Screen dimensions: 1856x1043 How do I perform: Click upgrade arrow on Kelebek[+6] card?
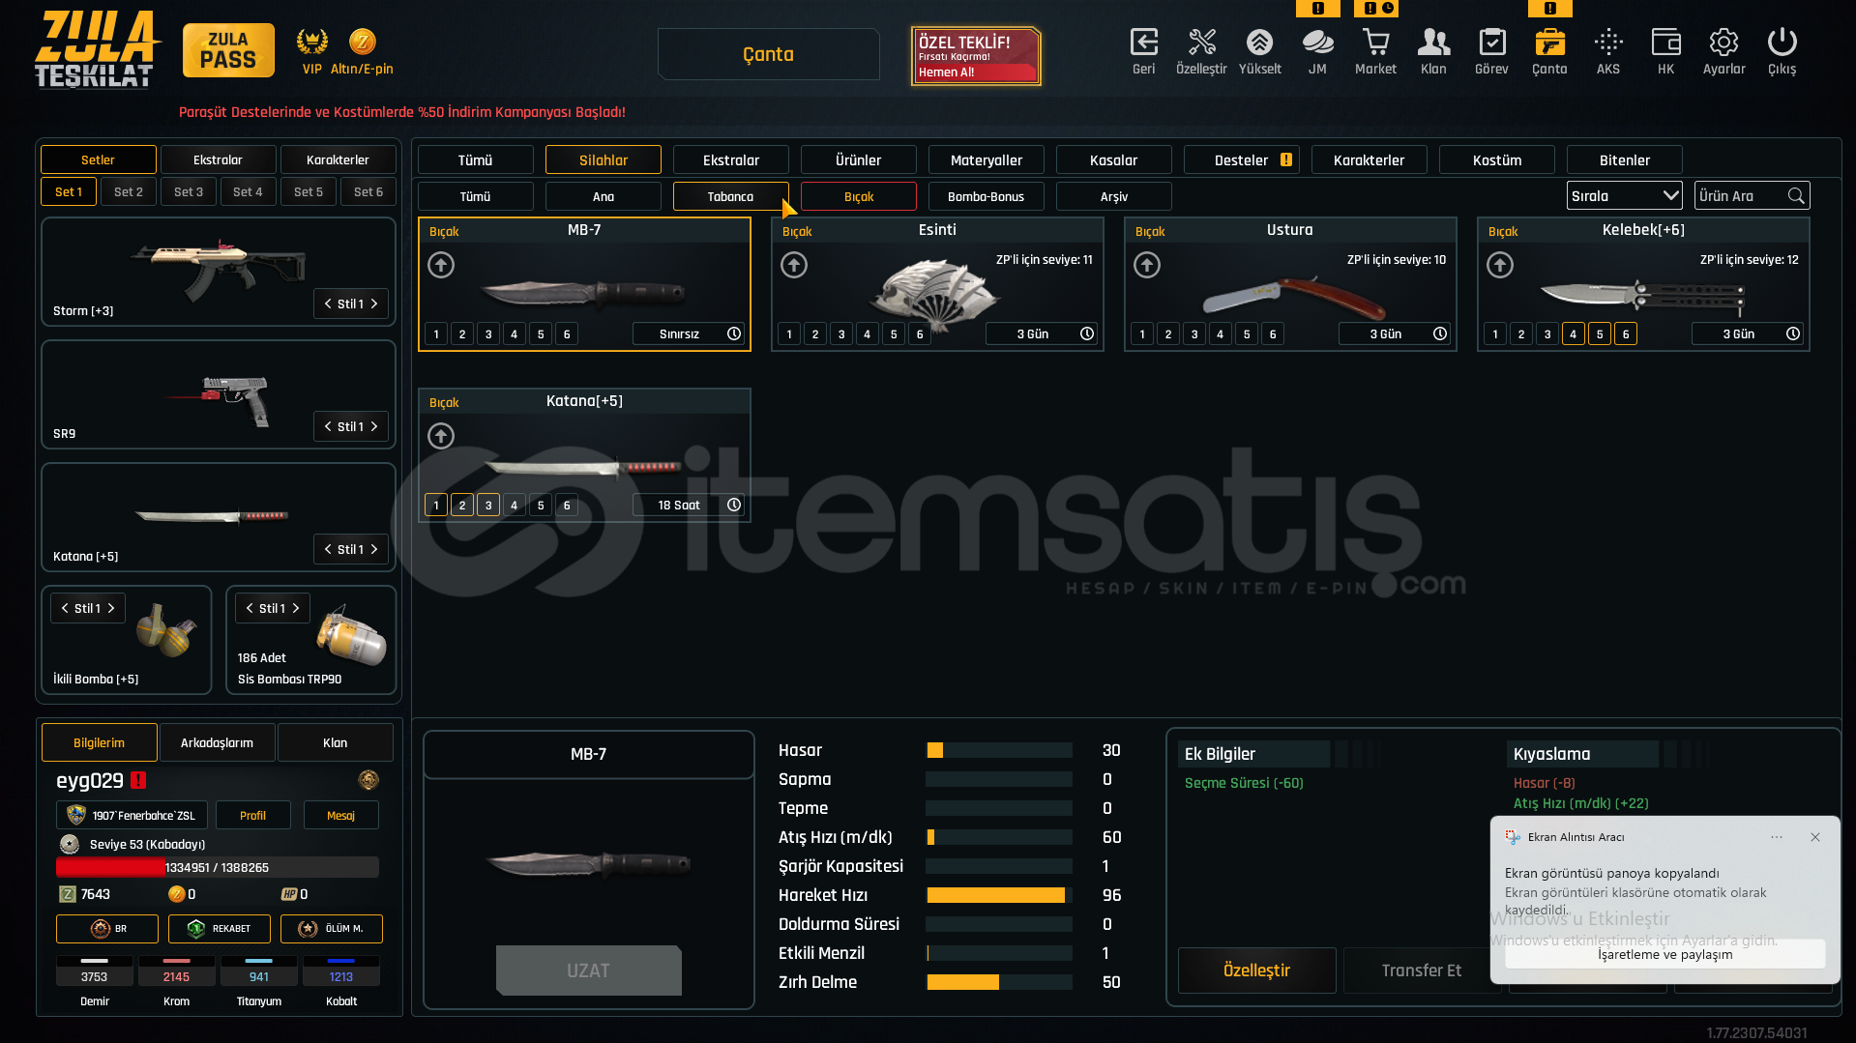point(1500,265)
